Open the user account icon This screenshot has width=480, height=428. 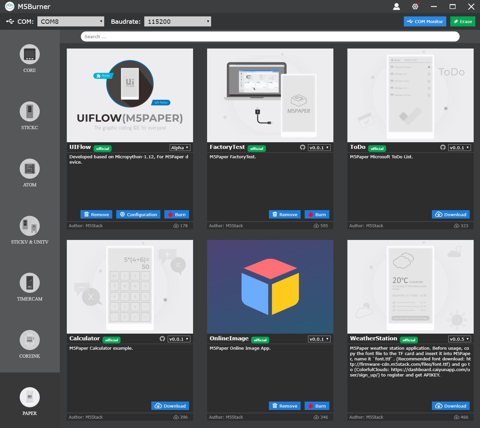tap(396, 6)
